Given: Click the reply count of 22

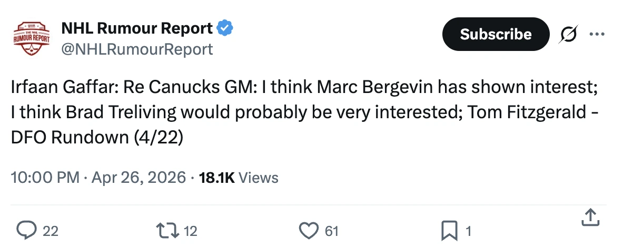Looking at the screenshot, I should [x=50, y=231].
